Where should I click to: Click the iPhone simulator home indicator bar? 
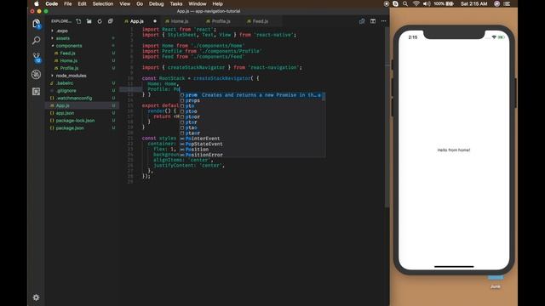coord(454,266)
